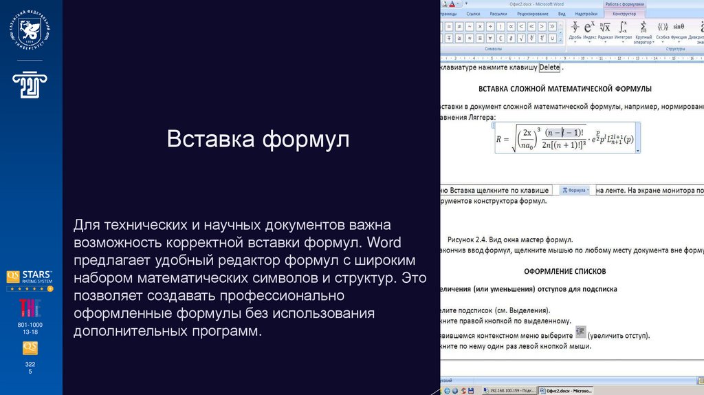Insert the factorial exclamation symbol
The image size is (704, 395).
point(500,27)
